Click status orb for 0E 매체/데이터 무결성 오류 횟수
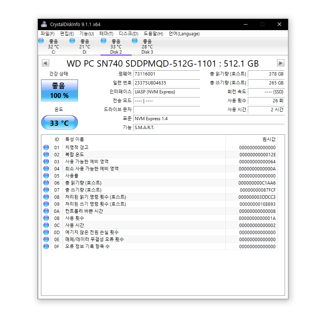 coord(46,239)
